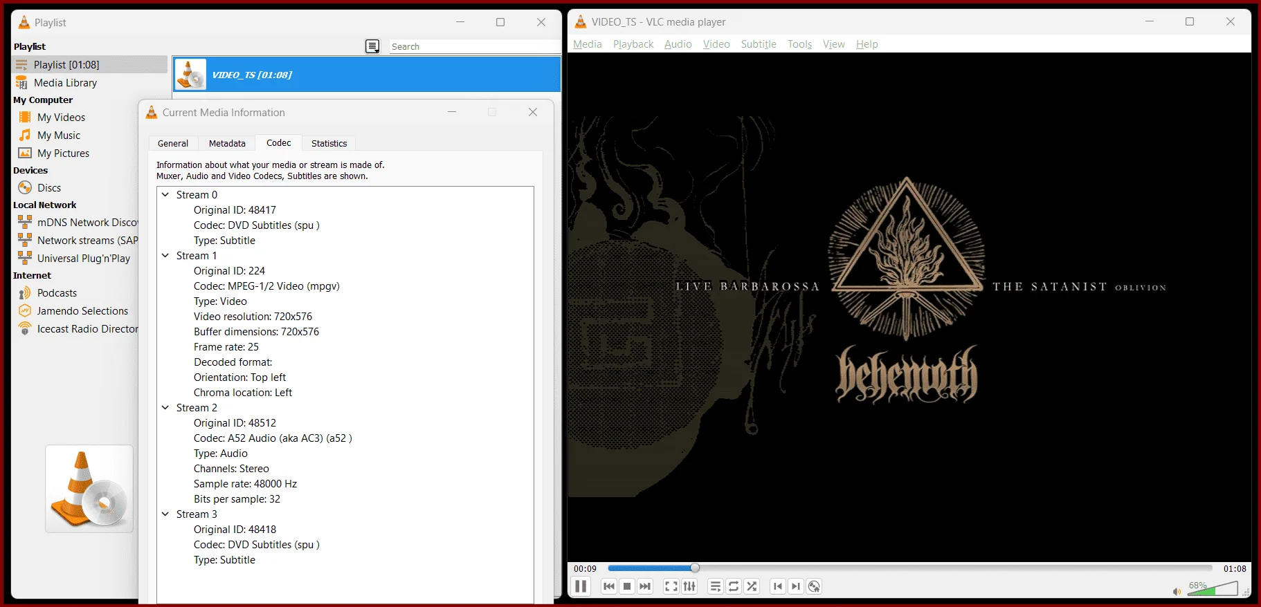1261x607 pixels.
Task: Adjust the 68% volume slider
Action: pyautogui.click(x=1212, y=588)
